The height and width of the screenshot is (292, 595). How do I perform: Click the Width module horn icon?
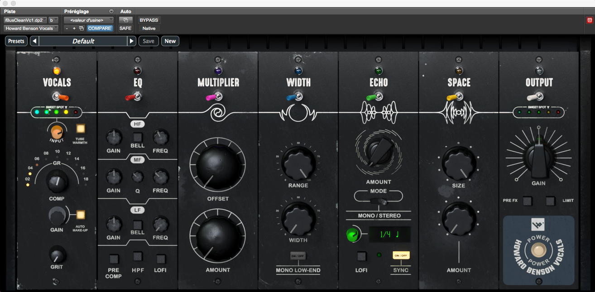click(x=298, y=111)
